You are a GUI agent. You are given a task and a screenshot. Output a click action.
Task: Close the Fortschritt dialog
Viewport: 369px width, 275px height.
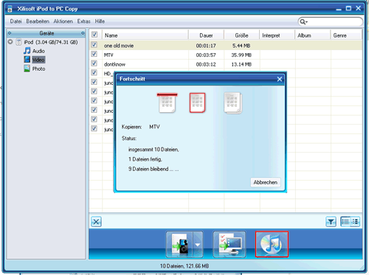[280, 79]
